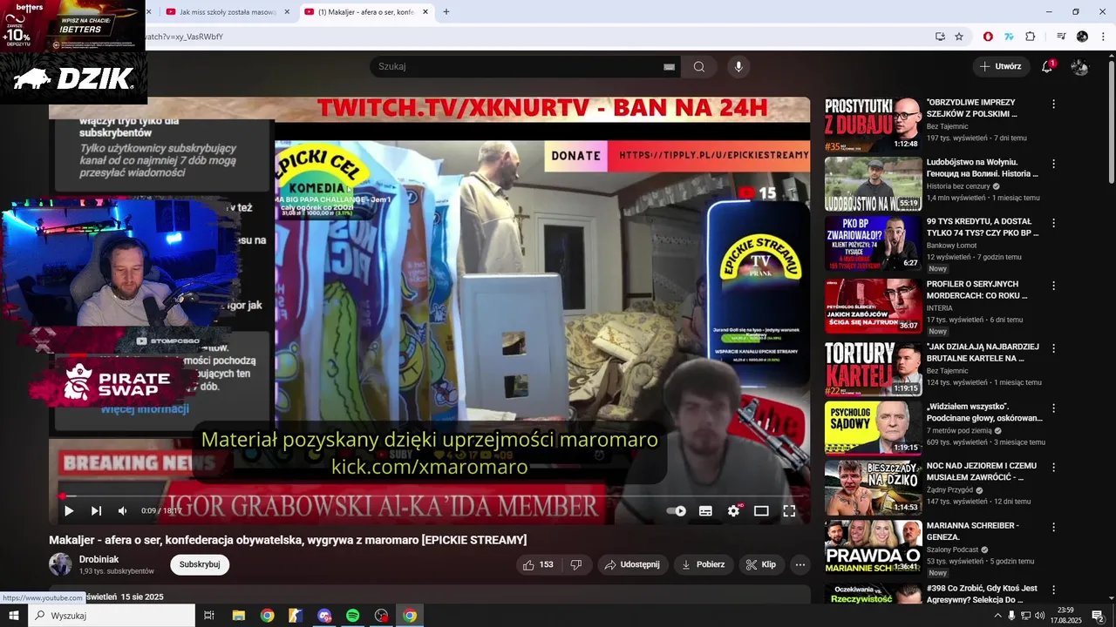Open Task View on the taskbar
The width and height of the screenshot is (1116, 627).
(209, 616)
